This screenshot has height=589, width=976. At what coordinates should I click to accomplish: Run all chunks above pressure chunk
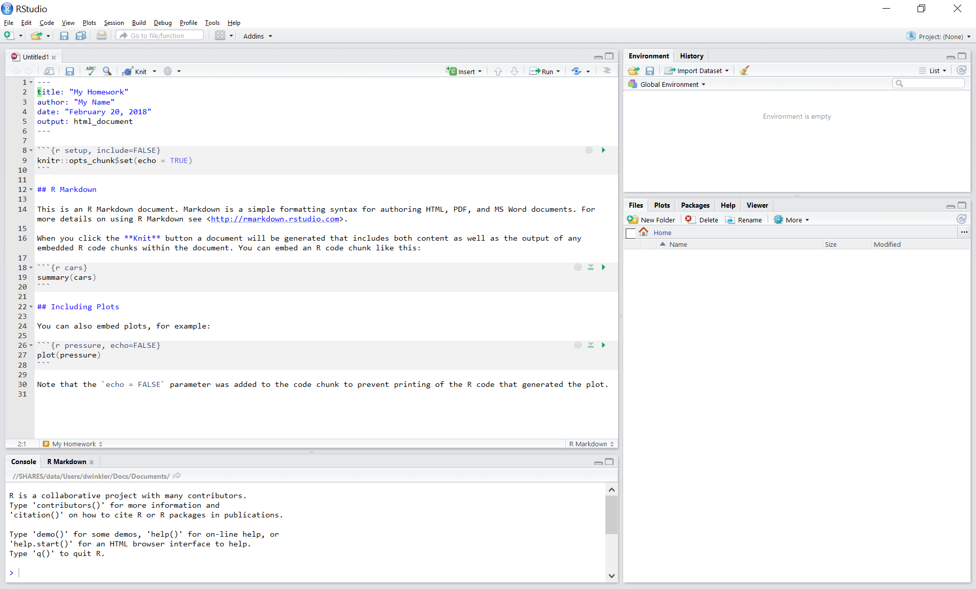(591, 345)
